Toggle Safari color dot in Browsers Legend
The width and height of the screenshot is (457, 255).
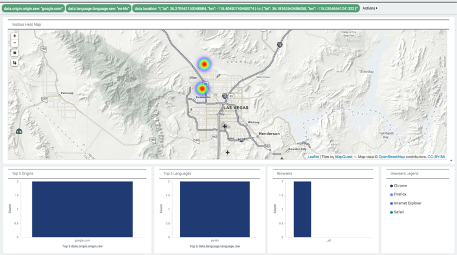point(391,212)
